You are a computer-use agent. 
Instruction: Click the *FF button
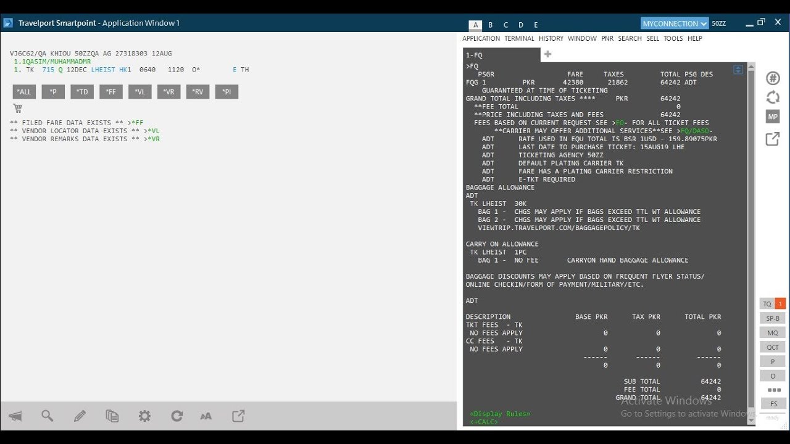click(110, 92)
